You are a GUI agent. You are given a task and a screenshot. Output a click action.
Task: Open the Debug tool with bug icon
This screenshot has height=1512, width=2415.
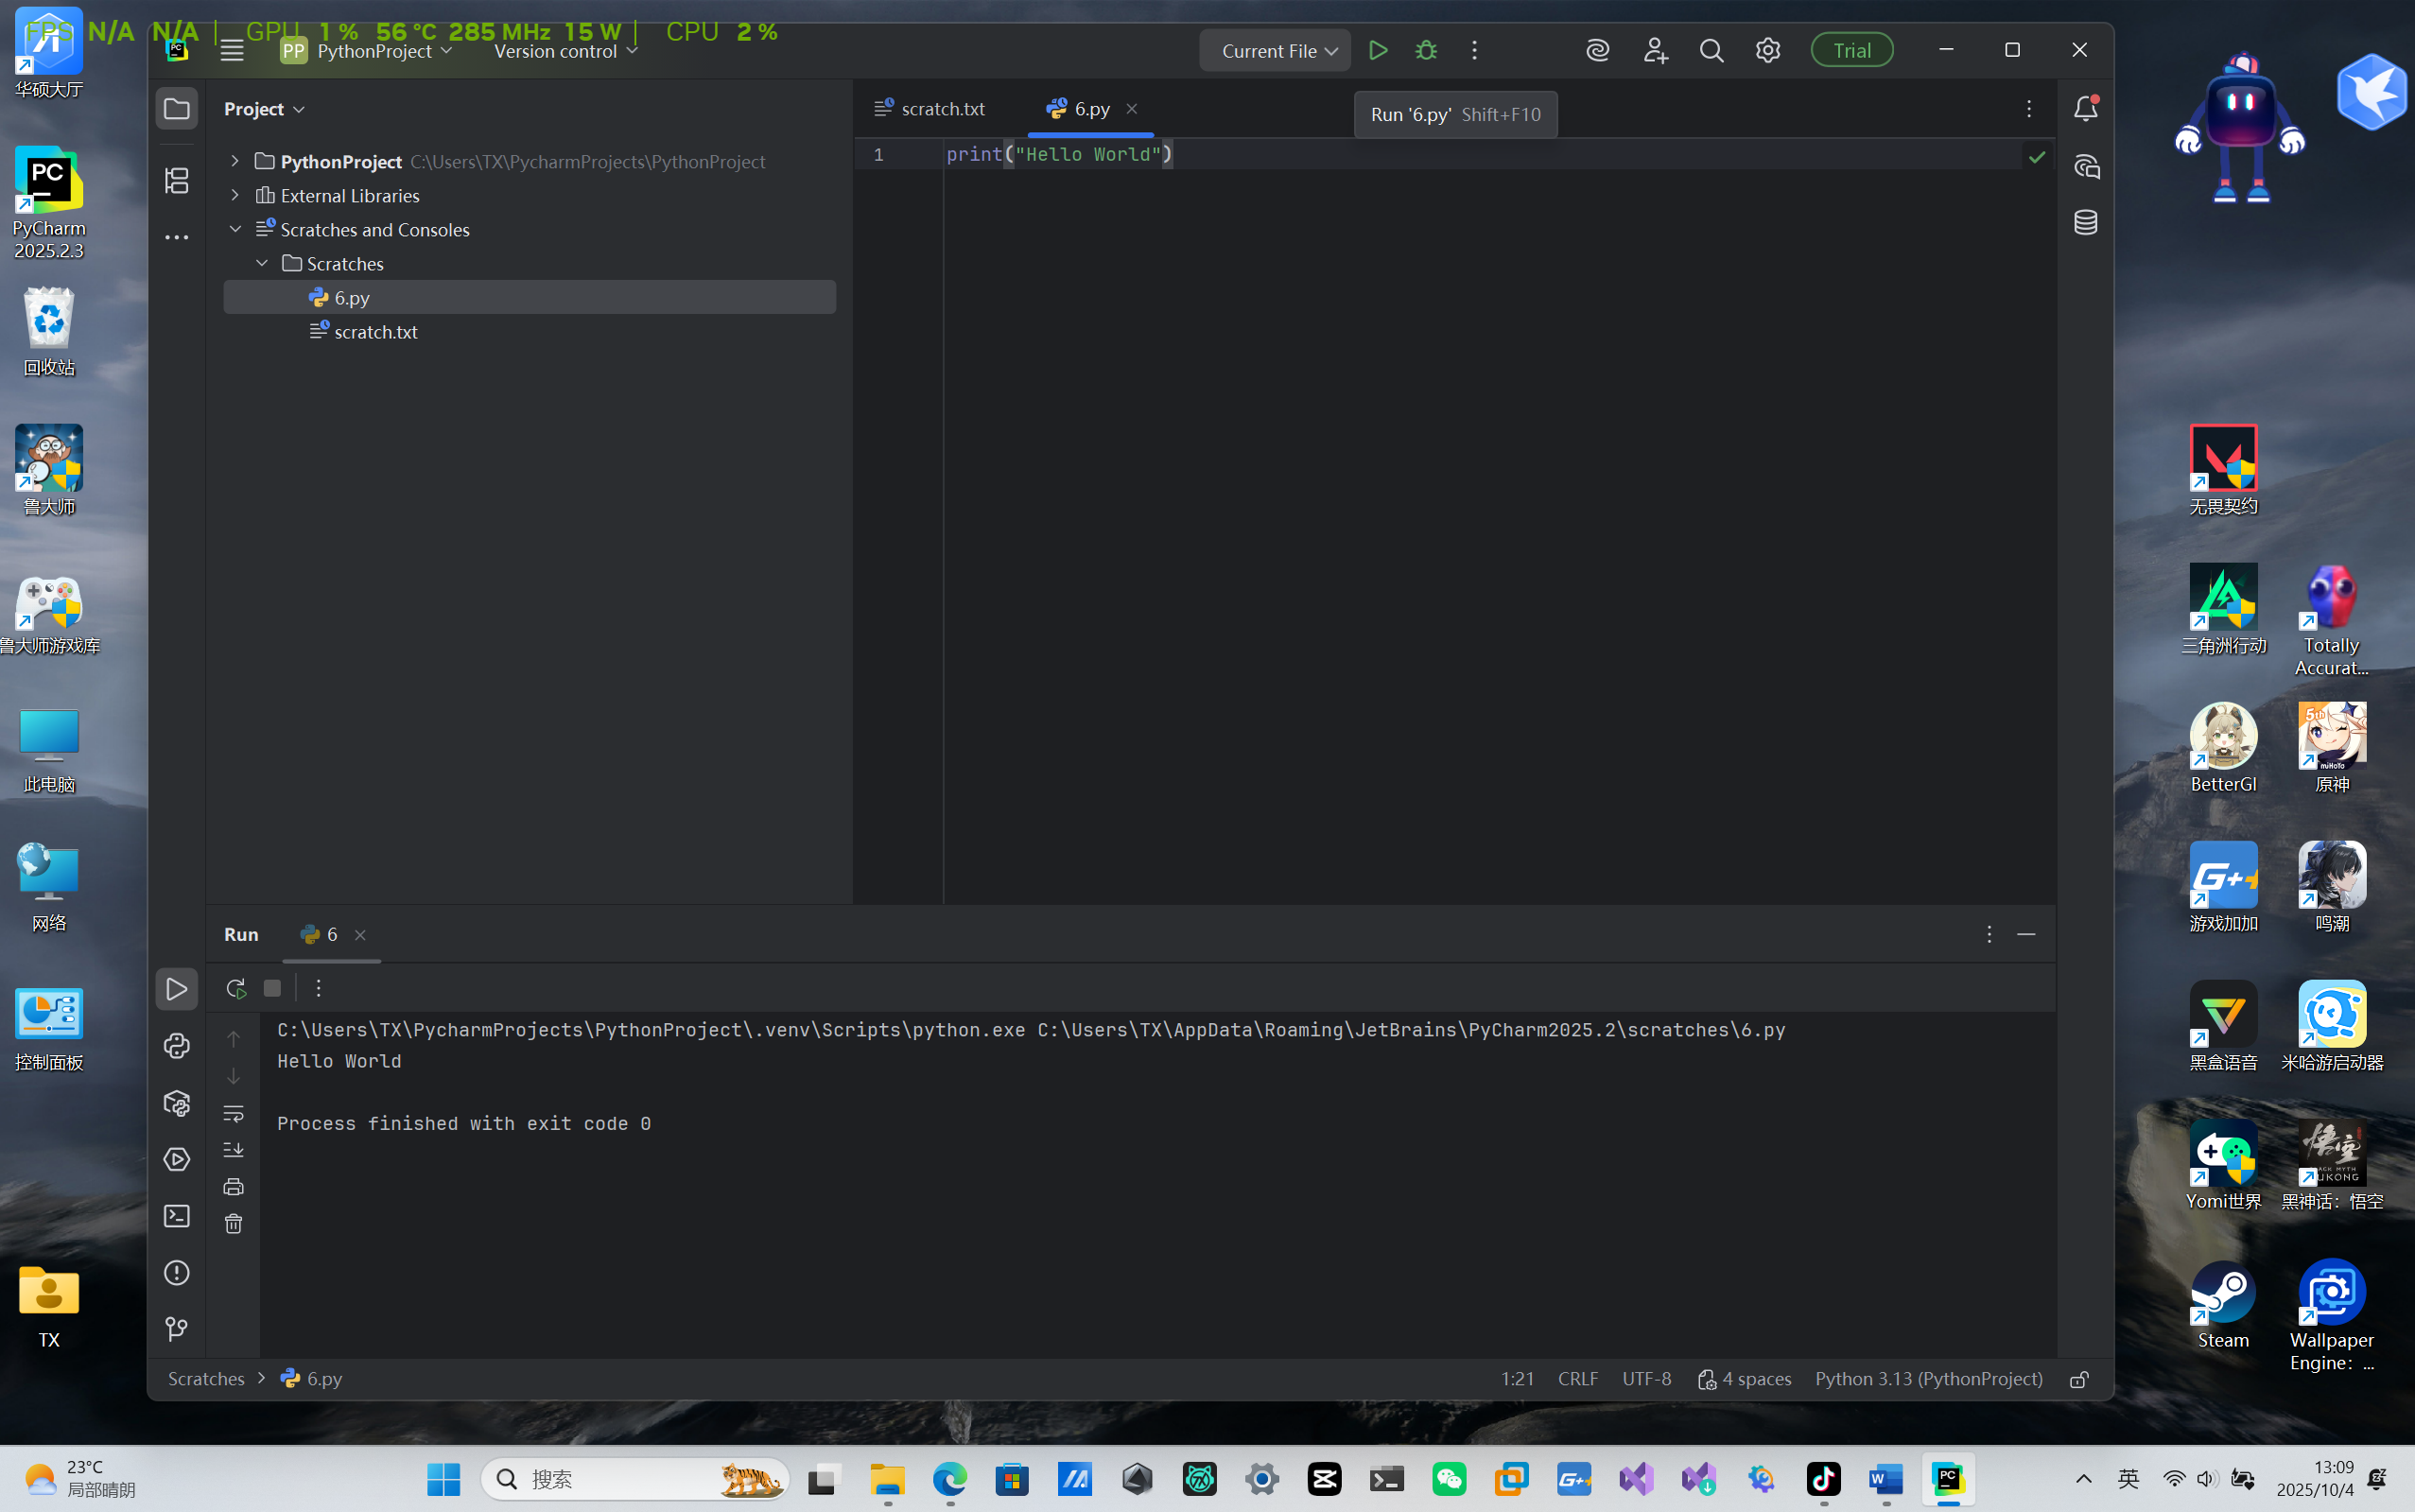(x=1426, y=49)
